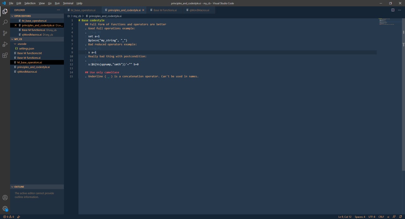This screenshot has height=219, width=405.
Task: Click 'Really bad thing with postcondition:' text
Action: click(117, 56)
